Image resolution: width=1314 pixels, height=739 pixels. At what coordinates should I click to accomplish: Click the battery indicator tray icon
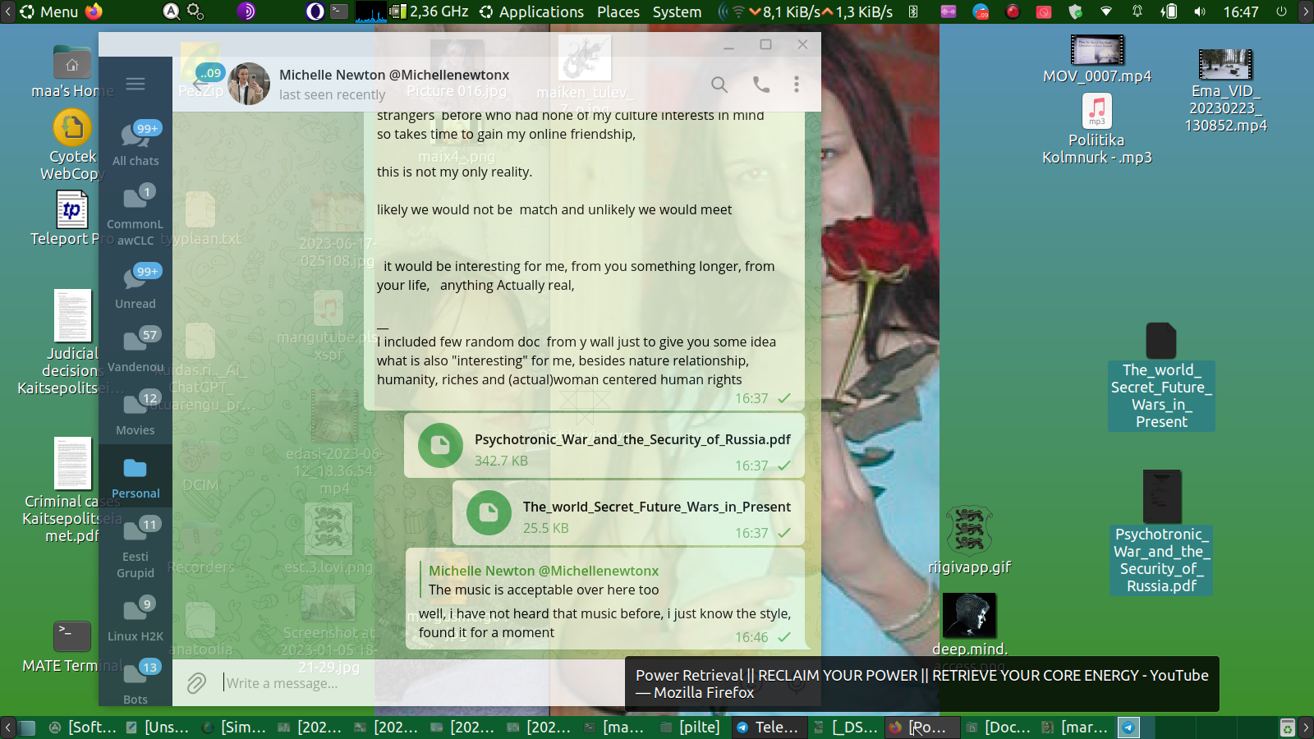tap(1169, 11)
